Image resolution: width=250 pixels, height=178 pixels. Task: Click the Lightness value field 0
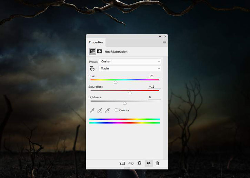point(154,97)
